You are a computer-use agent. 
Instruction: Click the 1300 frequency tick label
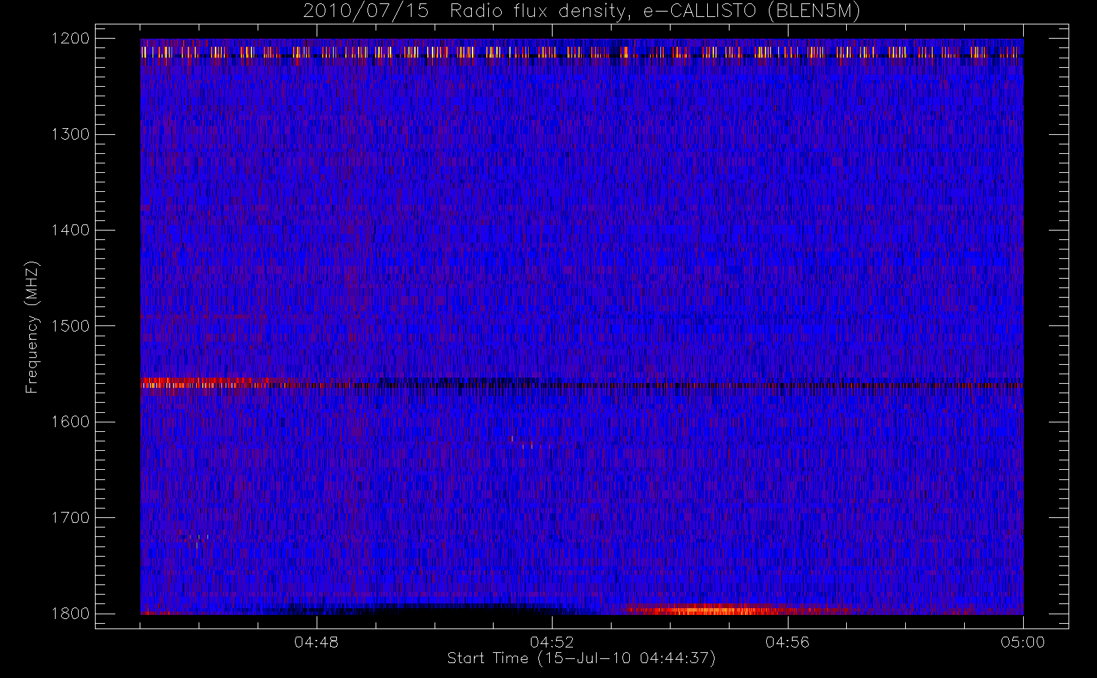click(71, 134)
